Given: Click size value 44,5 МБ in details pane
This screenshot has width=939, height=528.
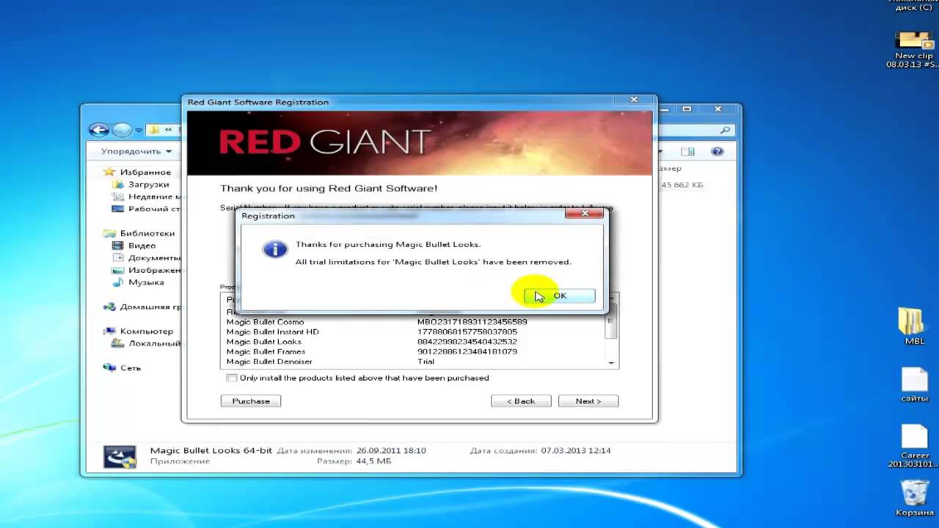Looking at the screenshot, I should coord(373,461).
